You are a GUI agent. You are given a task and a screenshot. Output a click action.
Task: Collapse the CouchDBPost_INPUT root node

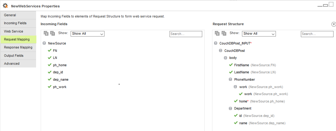[215, 43]
